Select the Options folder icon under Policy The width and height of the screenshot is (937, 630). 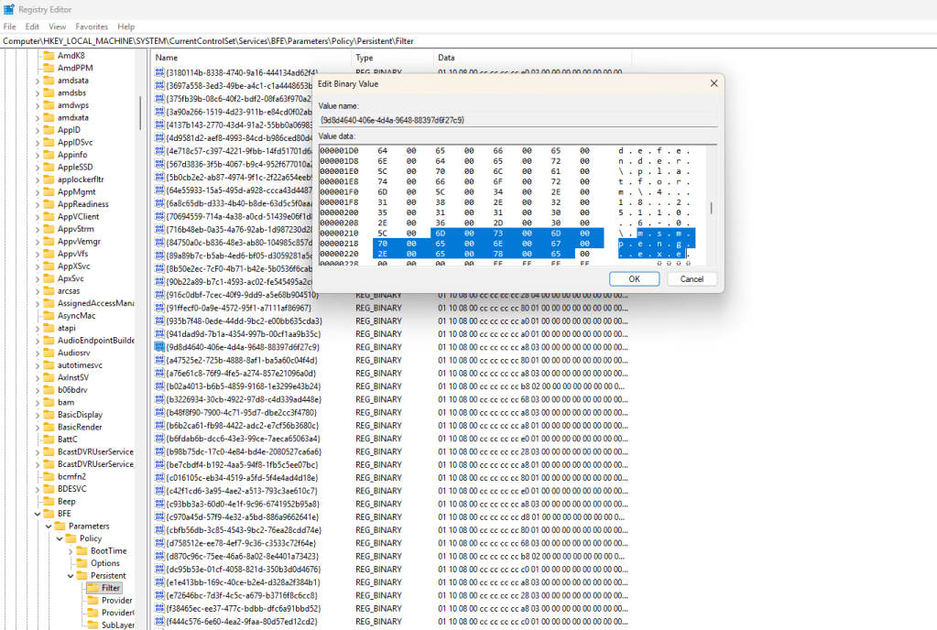pyautogui.click(x=81, y=563)
